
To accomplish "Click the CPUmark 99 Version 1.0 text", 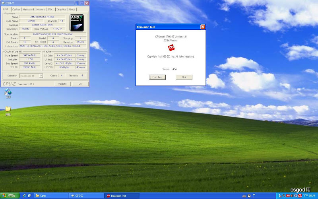I will (x=171, y=37).
